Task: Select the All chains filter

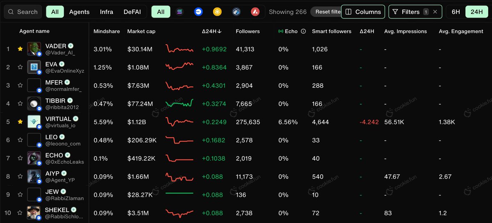Action: (161, 12)
